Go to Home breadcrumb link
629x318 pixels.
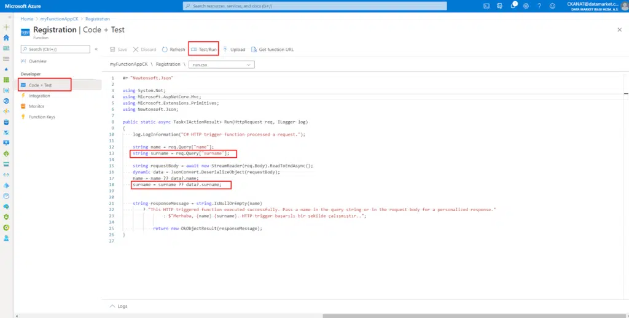pos(27,19)
